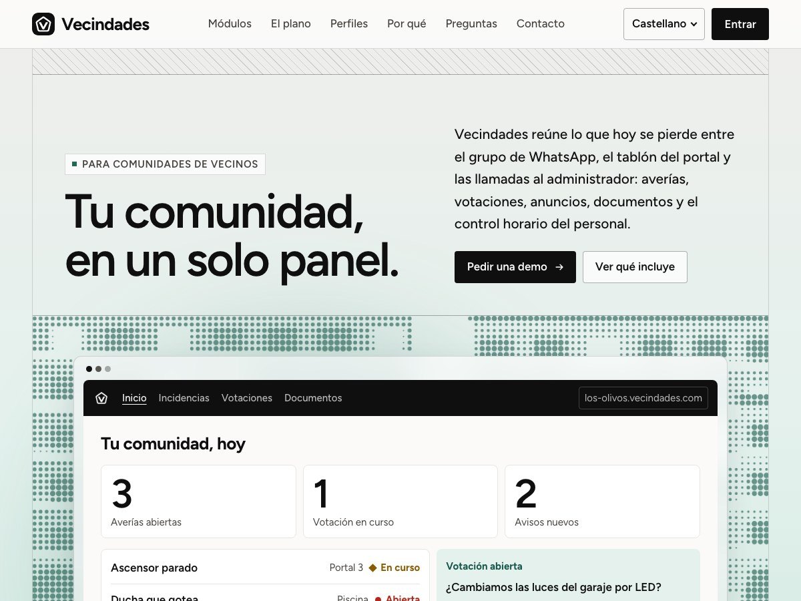Click the 3 Averías abiertas card
Image resolution: width=801 pixels, height=601 pixels.
pos(198,502)
